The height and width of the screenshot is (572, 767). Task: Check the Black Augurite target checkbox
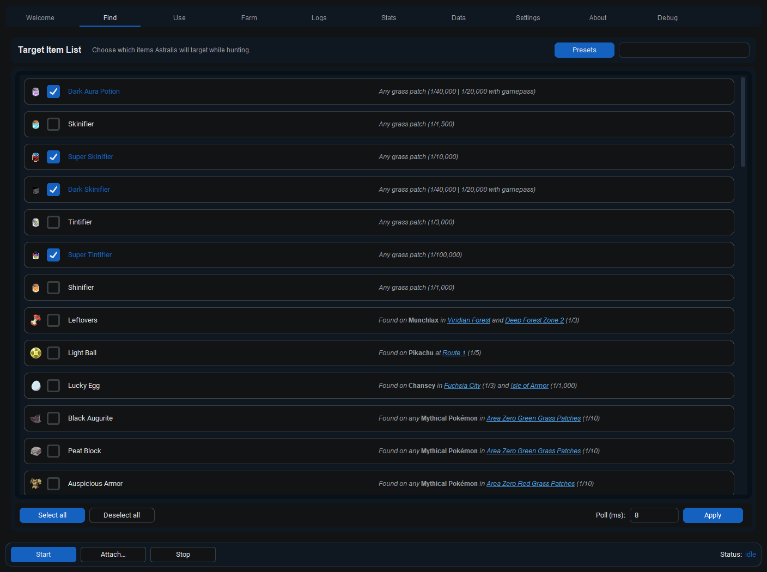pyautogui.click(x=53, y=418)
